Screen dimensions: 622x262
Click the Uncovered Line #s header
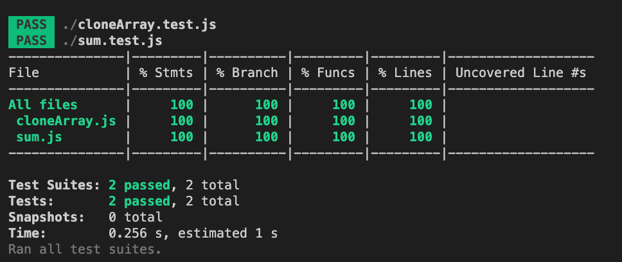pyautogui.click(x=521, y=73)
